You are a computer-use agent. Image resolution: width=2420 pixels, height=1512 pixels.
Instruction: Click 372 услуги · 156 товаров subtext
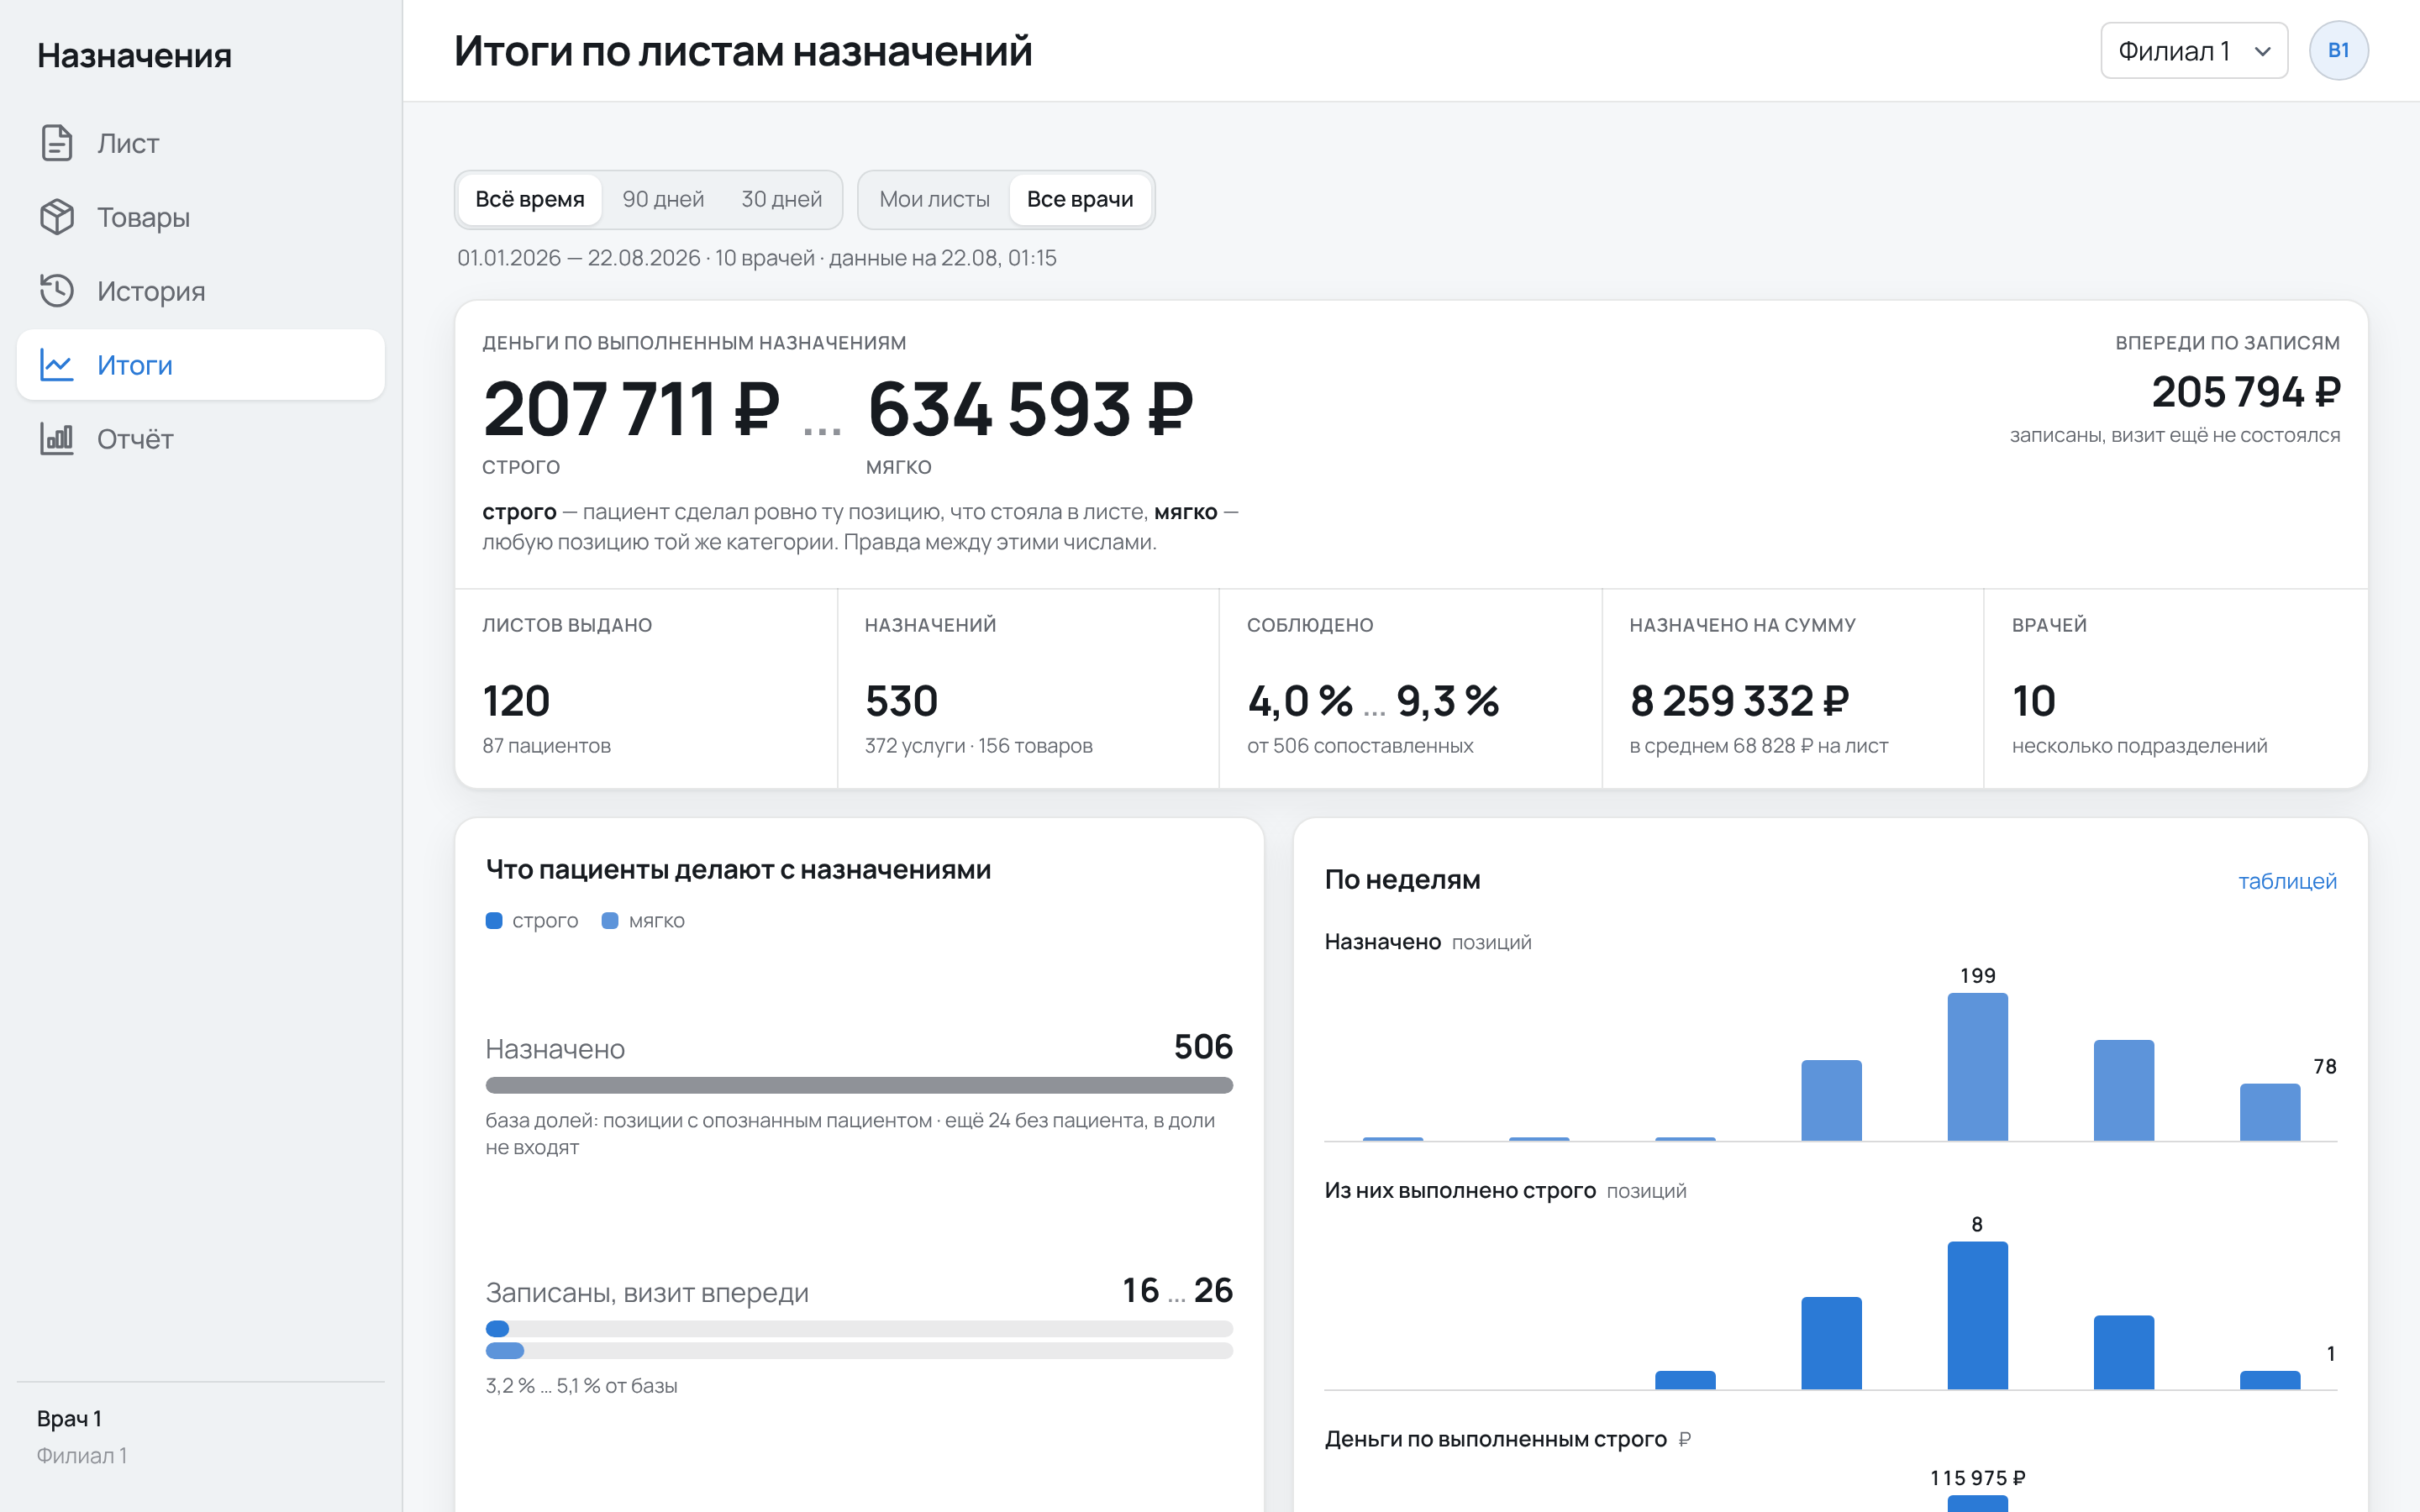tap(978, 746)
